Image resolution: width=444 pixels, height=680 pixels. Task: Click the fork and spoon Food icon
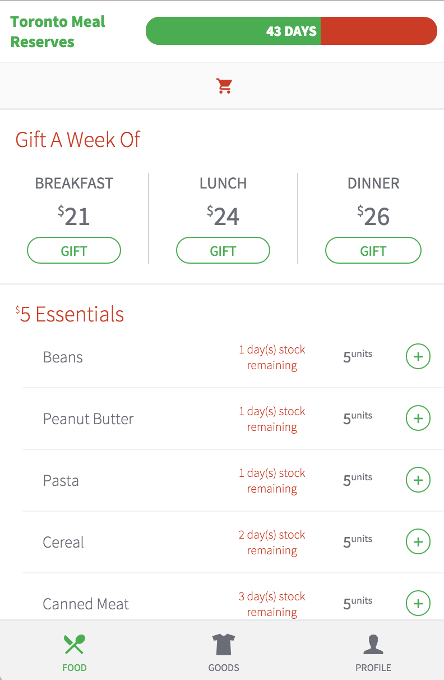coord(75,644)
